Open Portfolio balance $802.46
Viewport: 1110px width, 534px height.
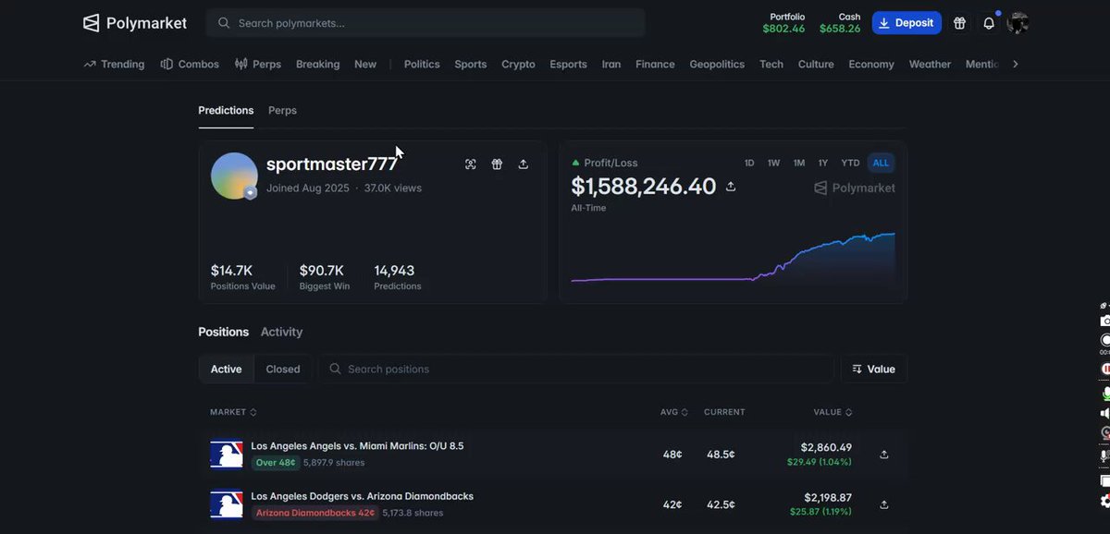[784, 23]
